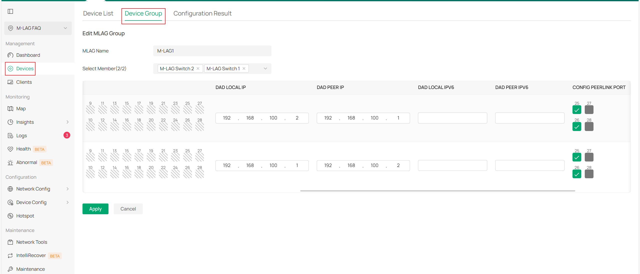Viewport: 640px width, 274px height.
Task: Uncheck peerlink port 25 in first row
Action: [577, 110]
